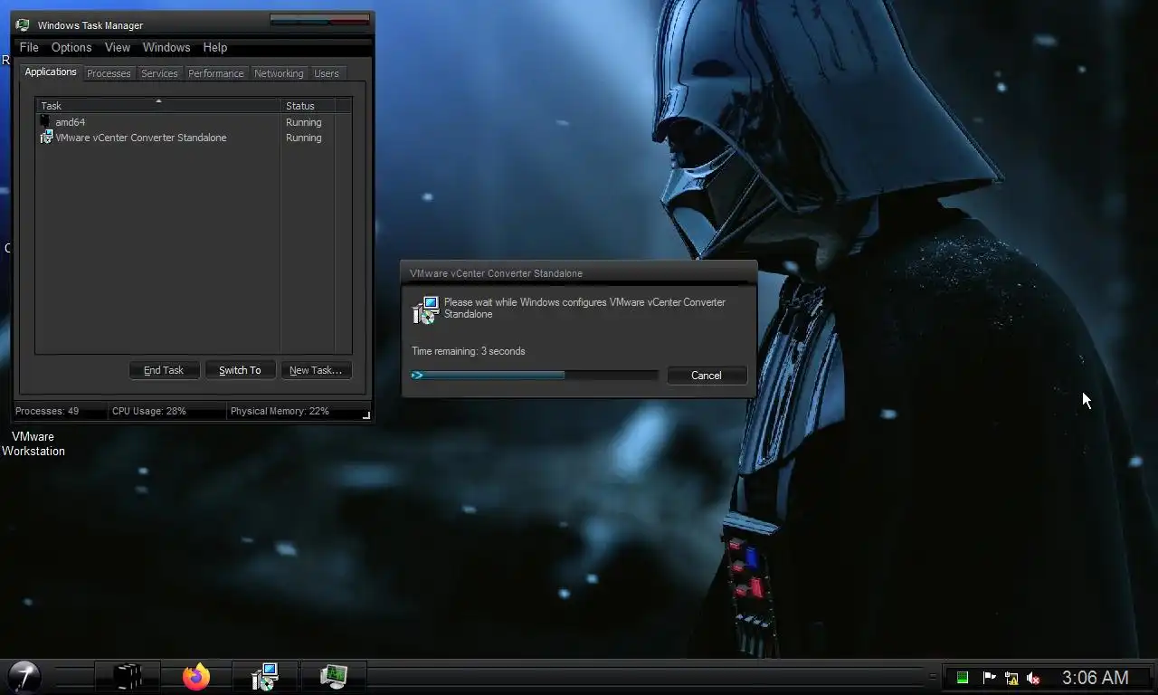
Task: Open the Windows menu
Action: pos(166,47)
